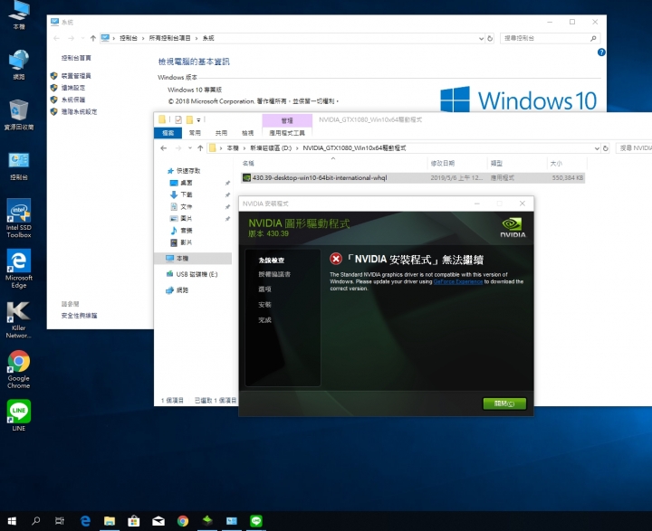Screen dimensions: 652x531
Task: Switch to File Explorer on taskbar
Action: [110, 521]
